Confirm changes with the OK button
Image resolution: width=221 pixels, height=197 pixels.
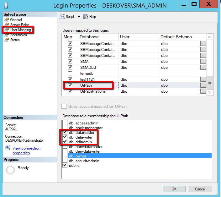tap(174, 189)
